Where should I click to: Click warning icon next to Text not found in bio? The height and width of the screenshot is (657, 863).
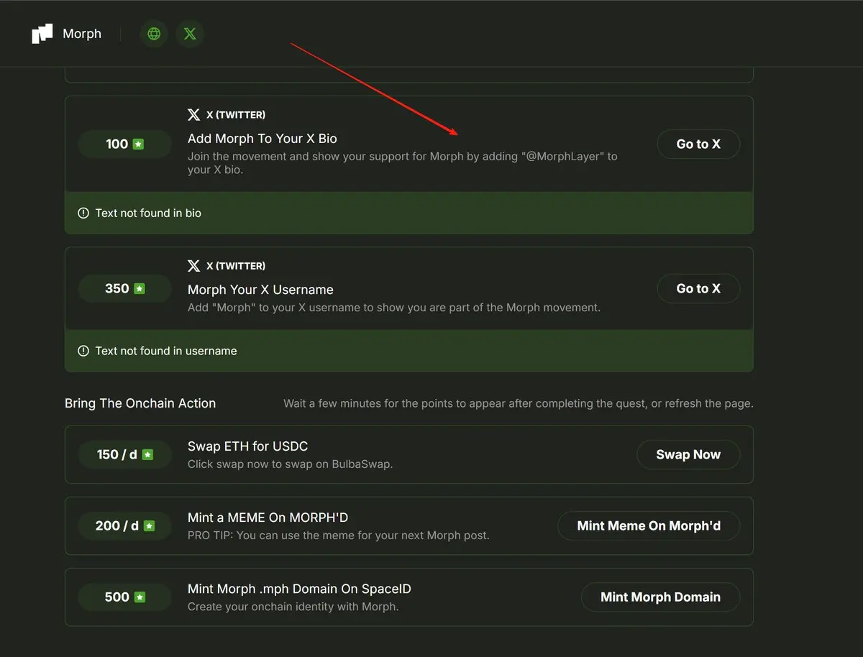pos(83,213)
